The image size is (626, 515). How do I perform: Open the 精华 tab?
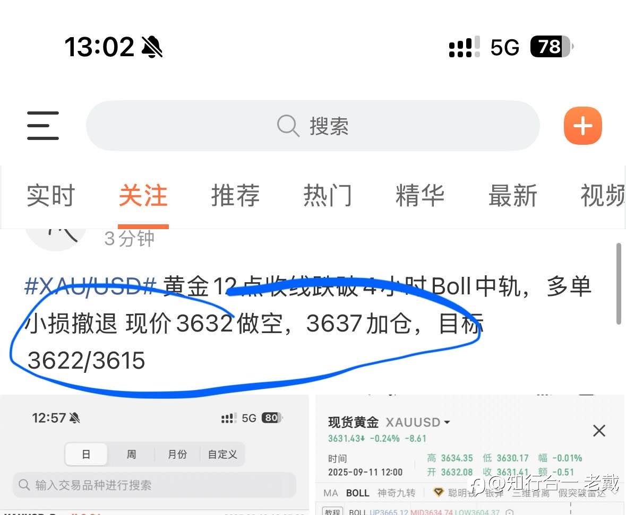[420, 196]
